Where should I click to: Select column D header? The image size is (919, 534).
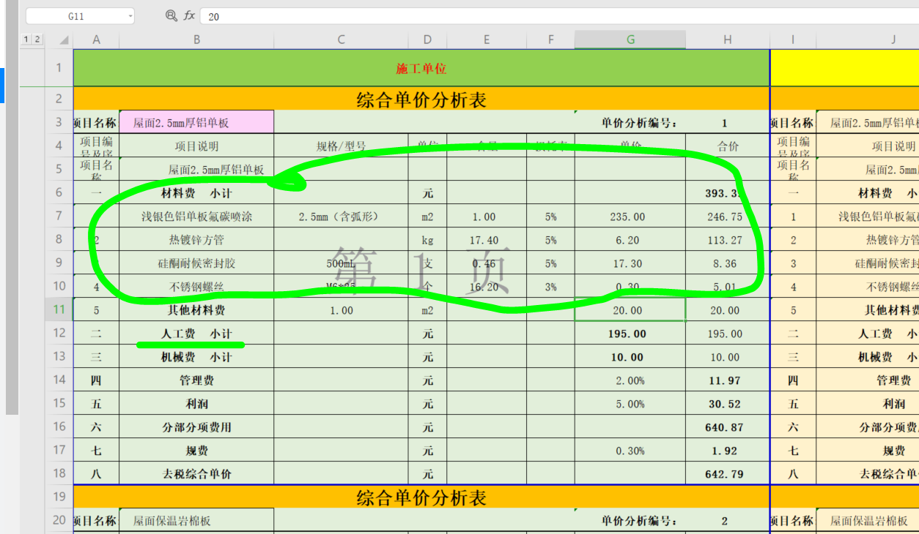[x=427, y=40]
